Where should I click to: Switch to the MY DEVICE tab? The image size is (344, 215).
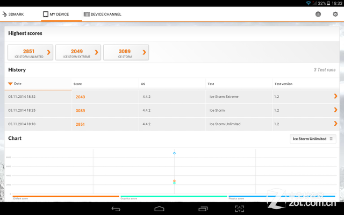click(61, 15)
